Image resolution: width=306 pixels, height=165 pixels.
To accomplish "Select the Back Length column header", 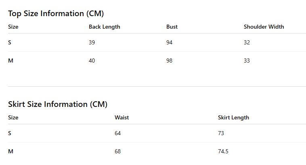I will coord(105,27).
